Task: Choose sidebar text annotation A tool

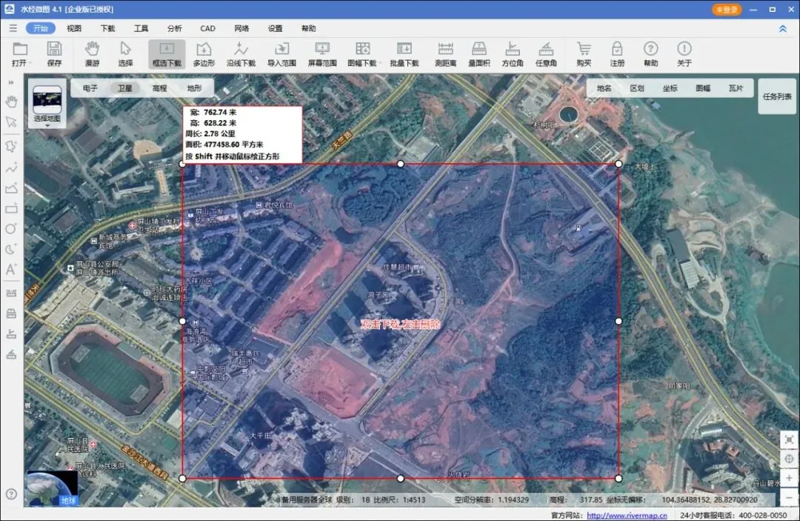Action: point(11,270)
